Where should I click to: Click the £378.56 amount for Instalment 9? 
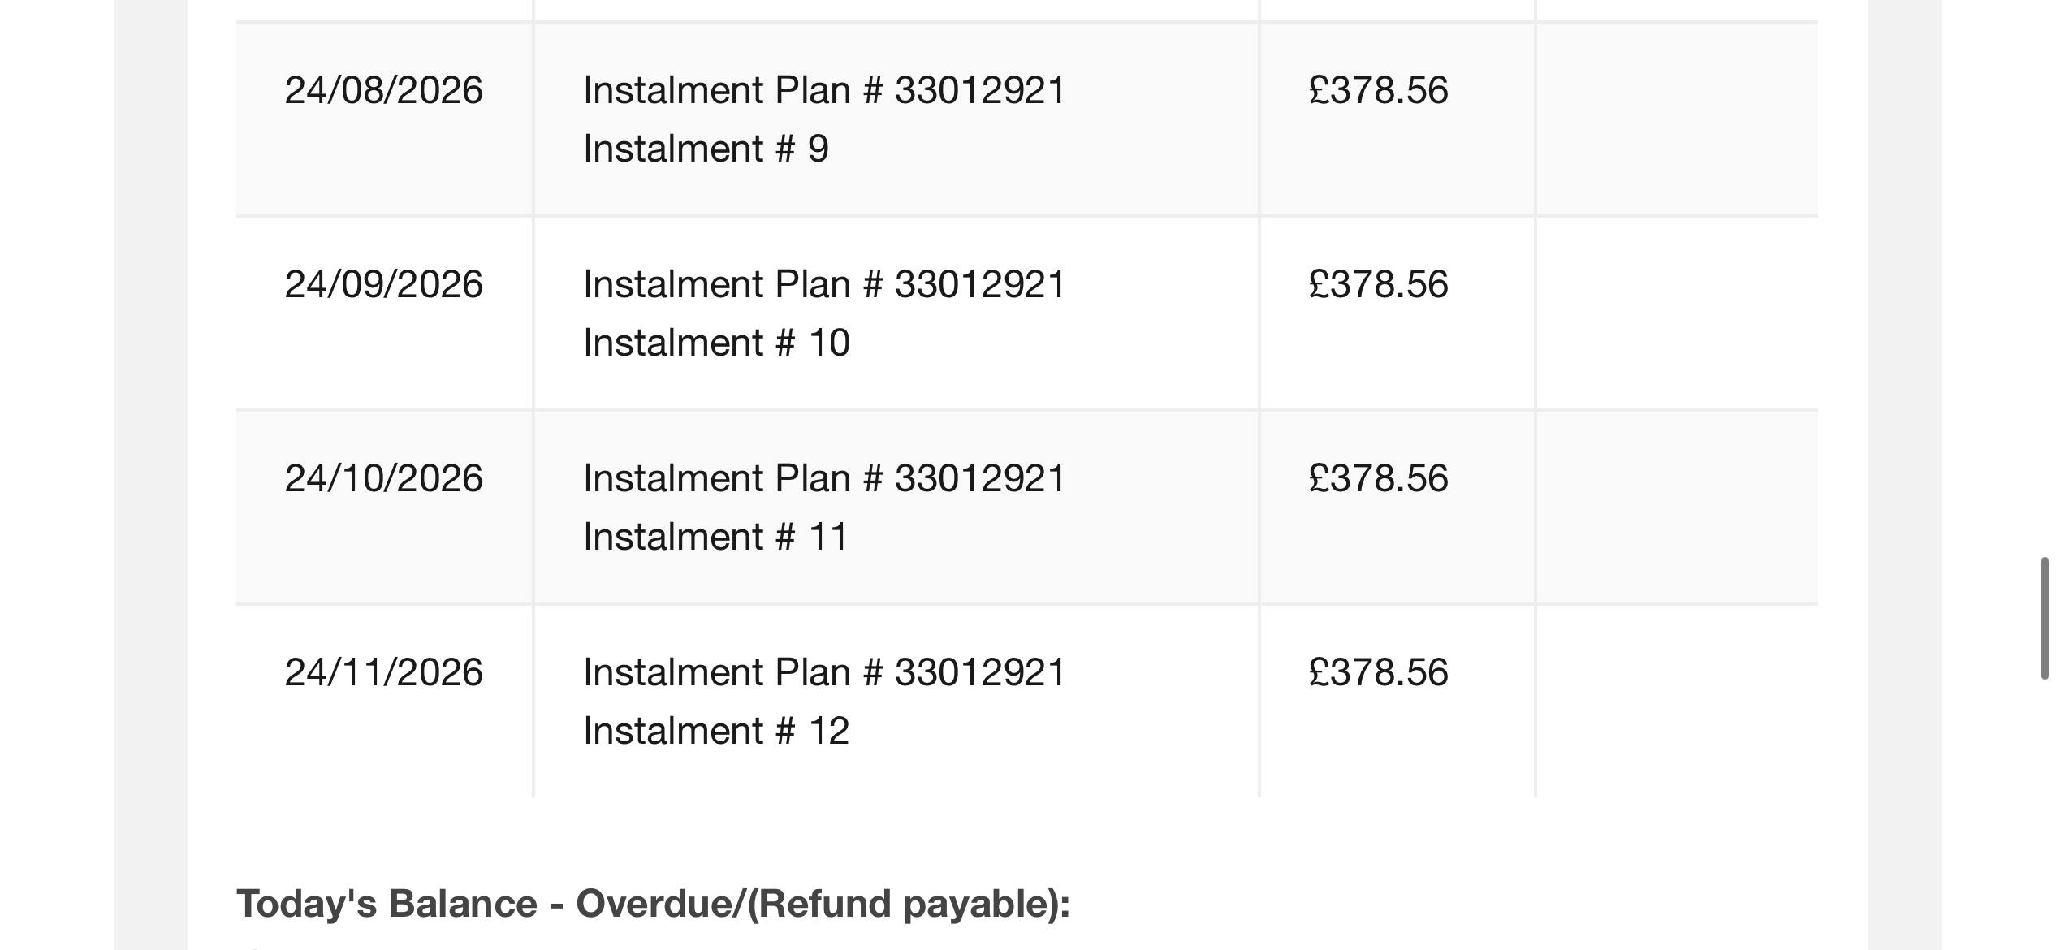click(1378, 89)
